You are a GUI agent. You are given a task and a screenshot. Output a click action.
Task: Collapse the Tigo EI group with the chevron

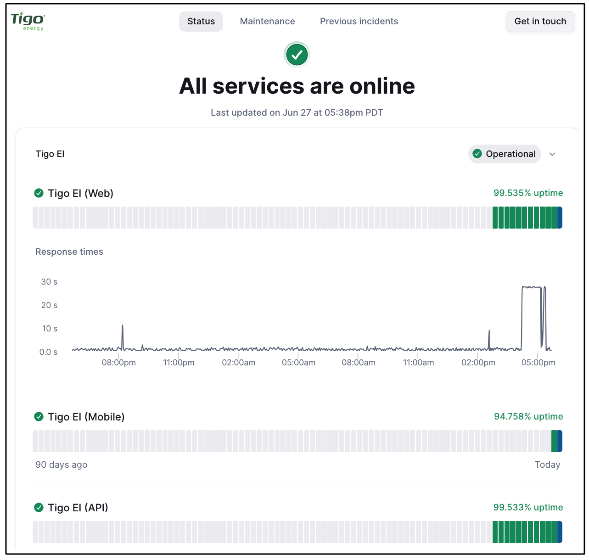(x=552, y=154)
